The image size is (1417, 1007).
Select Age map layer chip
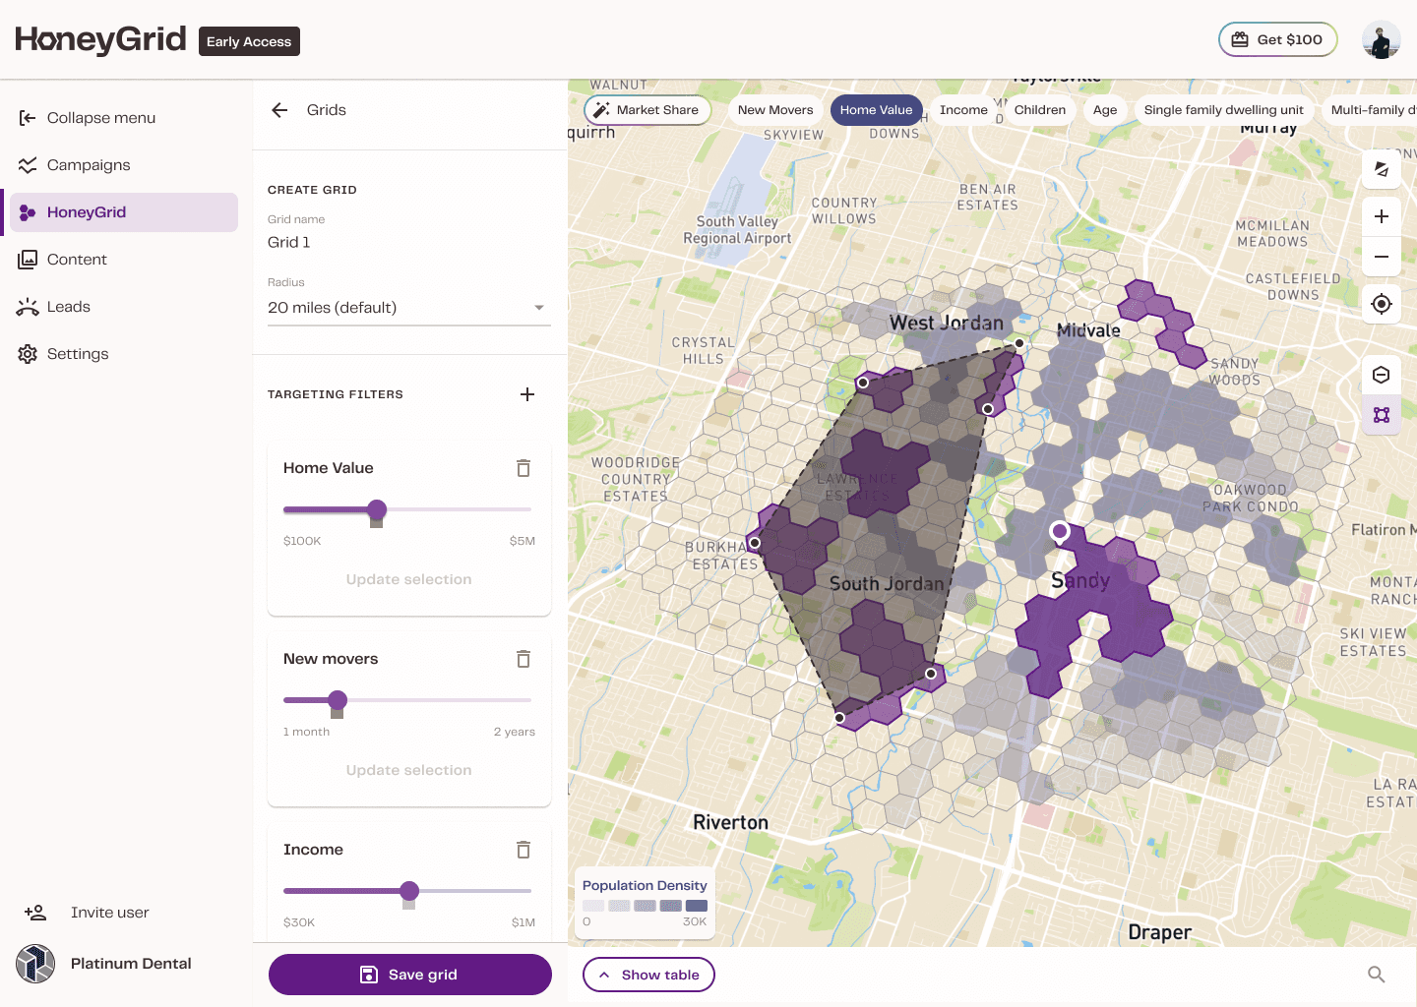1105,110
